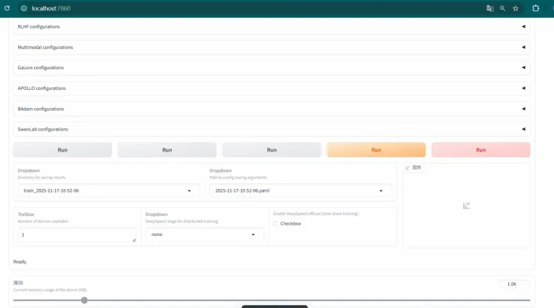Expand RLHF configurations section

[271, 27]
